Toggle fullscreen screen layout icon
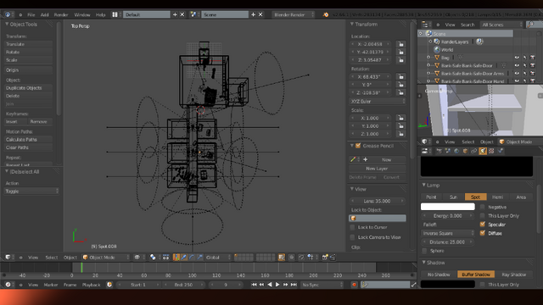543x305 pixels. (115, 14)
